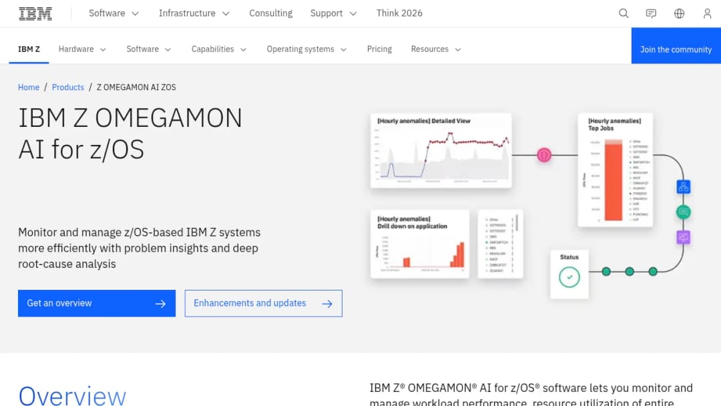Open the Pricing tab
The image size is (721, 406).
[379, 49]
